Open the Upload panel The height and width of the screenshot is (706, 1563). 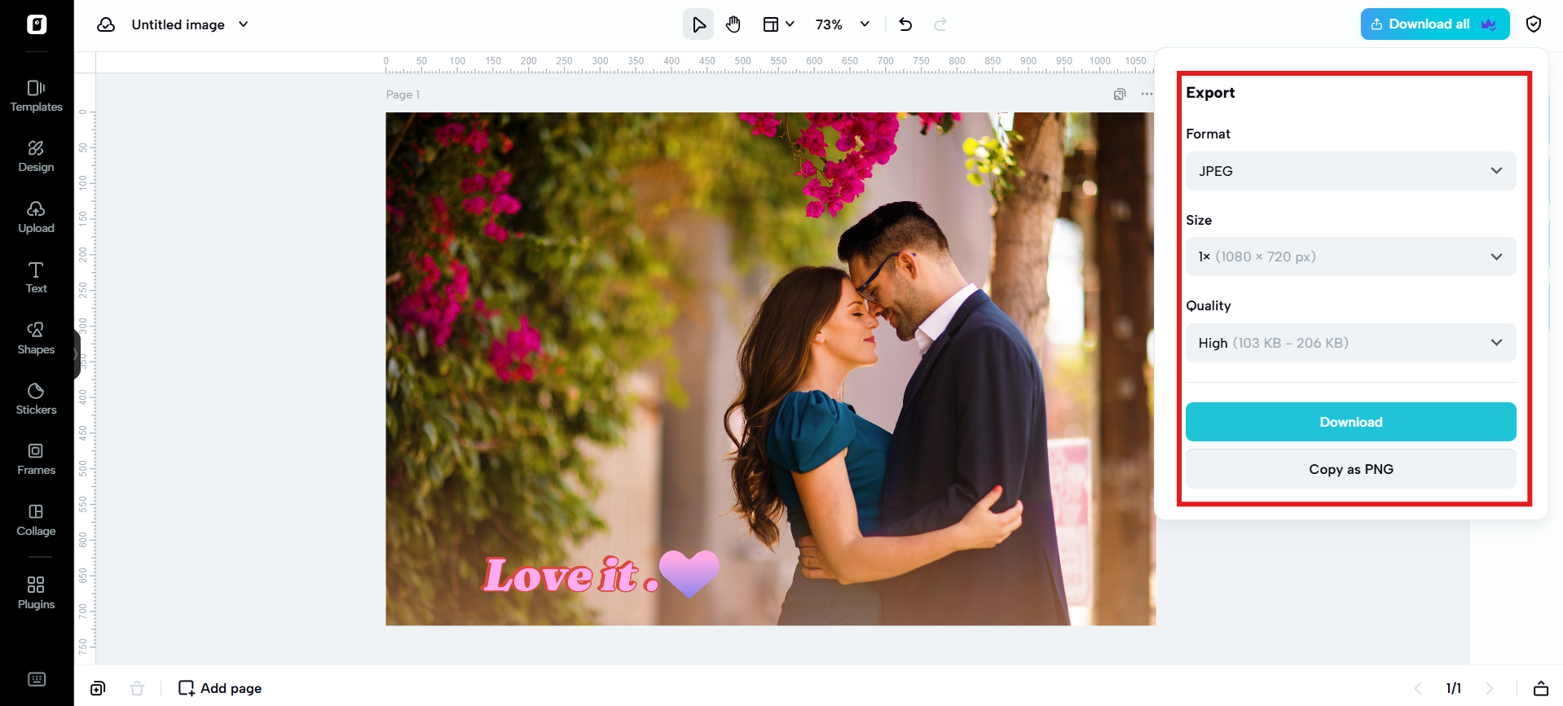(36, 217)
